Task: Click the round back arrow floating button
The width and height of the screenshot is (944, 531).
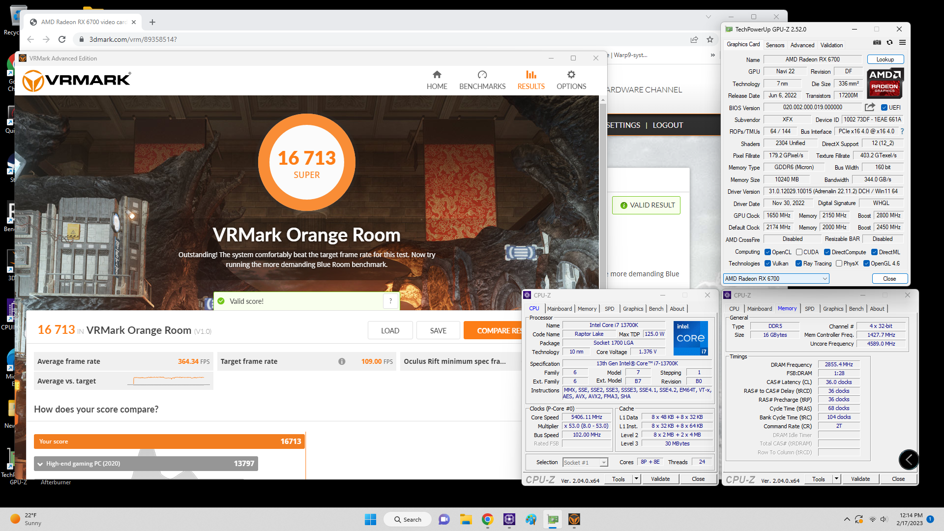Action: point(909,460)
